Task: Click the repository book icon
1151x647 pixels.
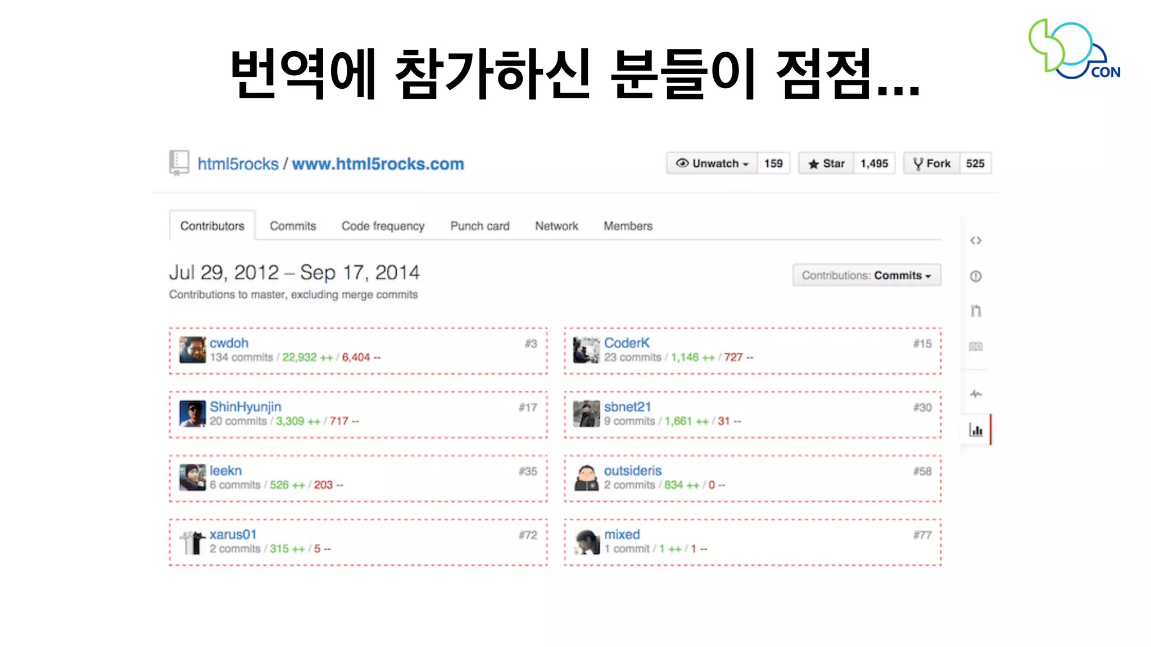Action: [179, 163]
